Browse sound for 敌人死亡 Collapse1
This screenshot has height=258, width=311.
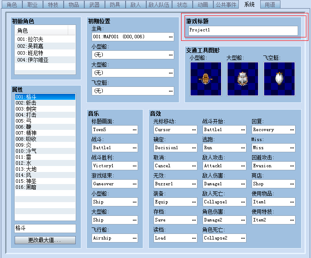point(243,202)
